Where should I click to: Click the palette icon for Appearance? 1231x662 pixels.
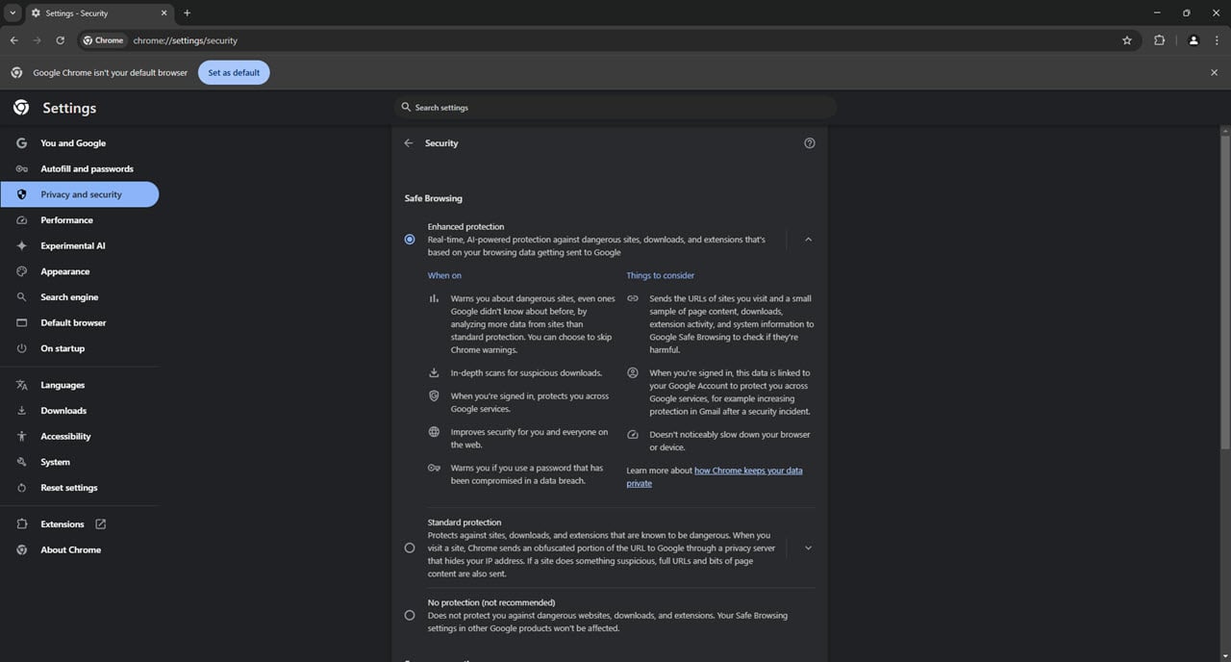click(x=21, y=271)
